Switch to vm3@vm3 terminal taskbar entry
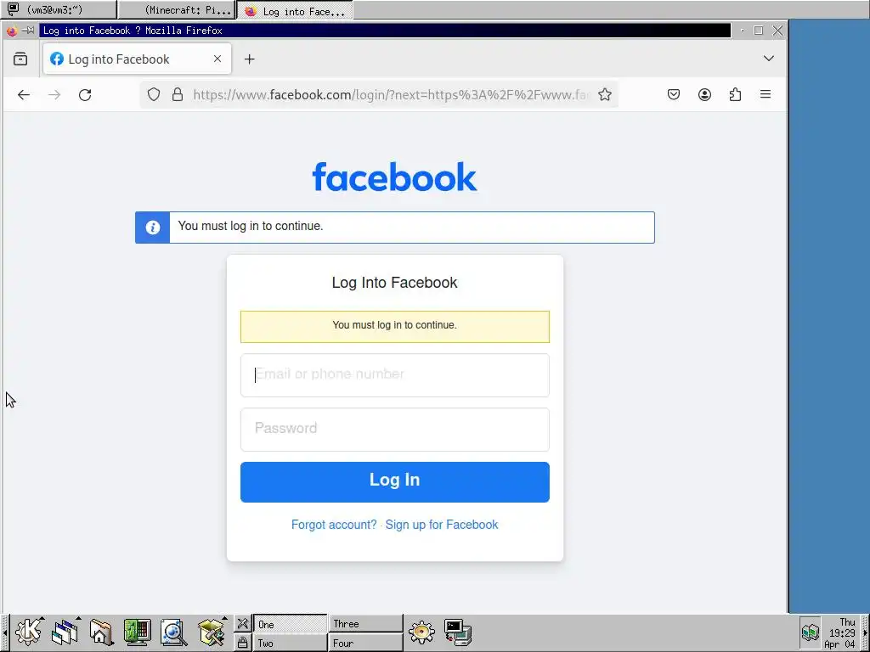The height and width of the screenshot is (652, 870). (59, 9)
